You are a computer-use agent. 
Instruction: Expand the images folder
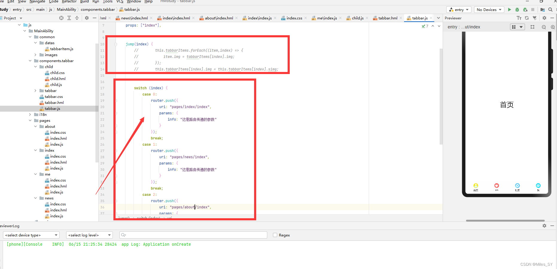[x=36, y=55]
